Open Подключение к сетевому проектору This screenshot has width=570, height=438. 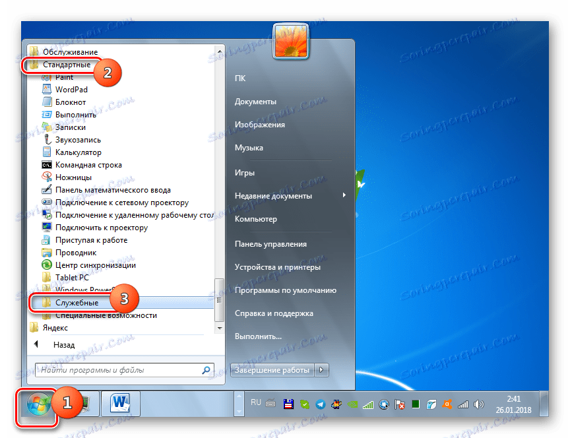(x=122, y=203)
